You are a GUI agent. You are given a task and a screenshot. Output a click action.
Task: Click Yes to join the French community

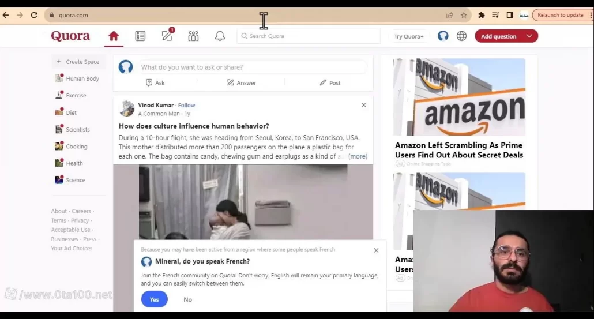coord(154,299)
